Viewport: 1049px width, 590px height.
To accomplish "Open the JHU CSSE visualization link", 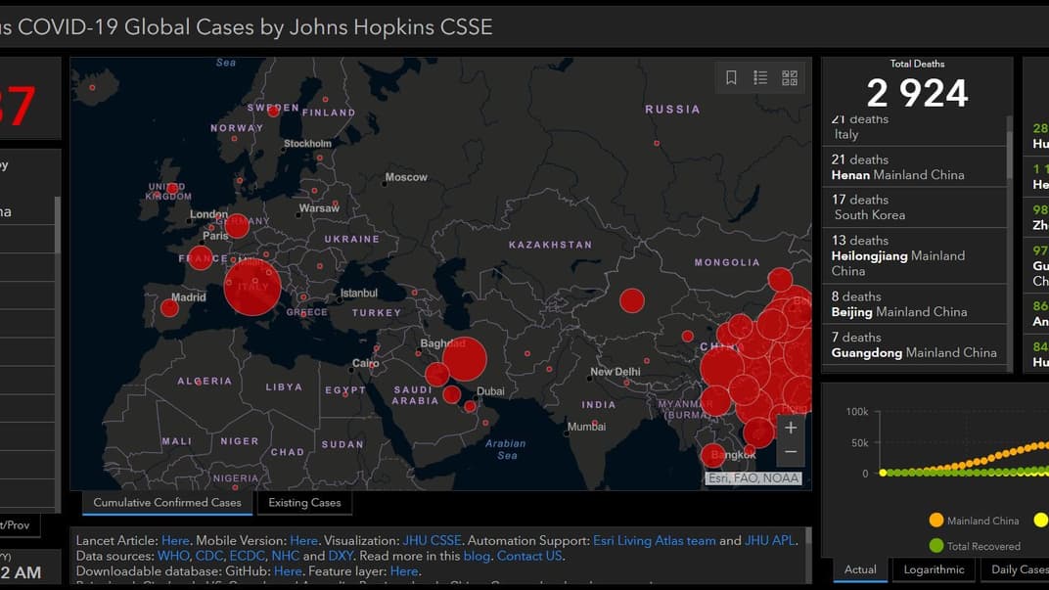I will [432, 540].
